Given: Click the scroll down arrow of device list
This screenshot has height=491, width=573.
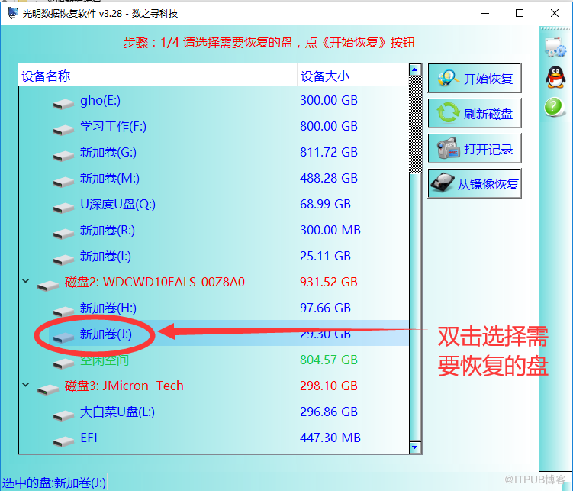Looking at the screenshot, I should tap(415, 447).
